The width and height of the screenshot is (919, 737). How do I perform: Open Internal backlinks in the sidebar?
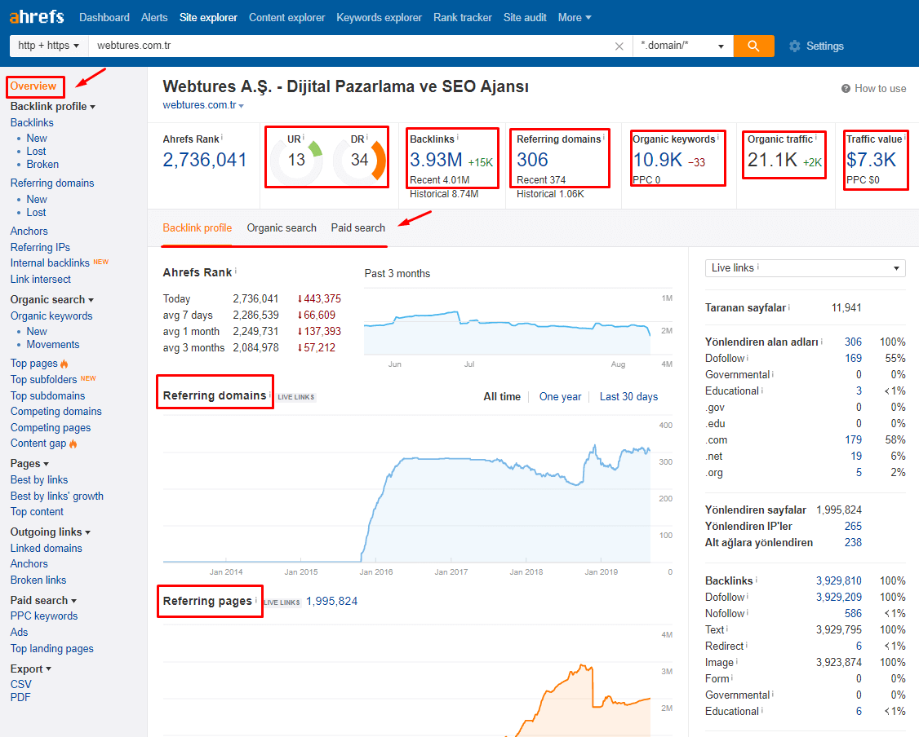coord(50,263)
